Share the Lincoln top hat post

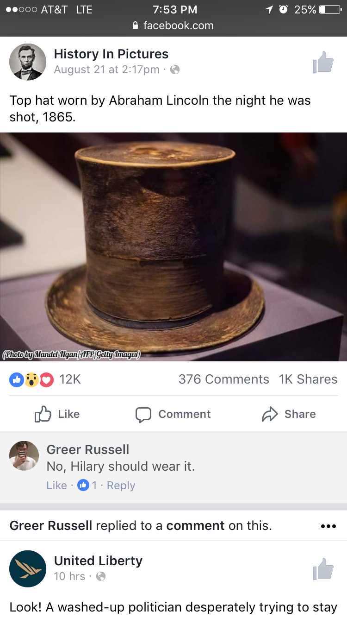289,414
